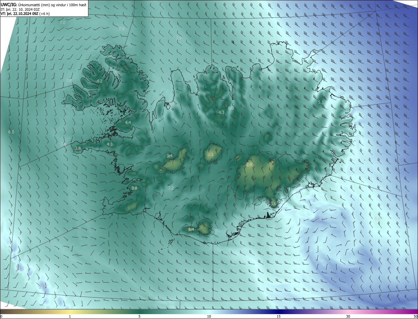The height and width of the screenshot is (319, 418).
Task: Click the title line starting with UWC/IG
Action: [43, 5]
